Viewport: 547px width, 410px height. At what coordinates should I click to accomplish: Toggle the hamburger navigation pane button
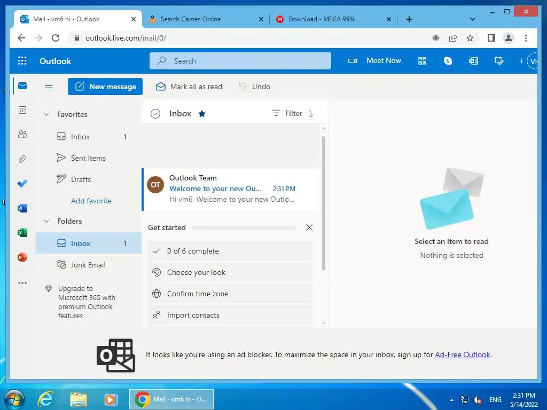[49, 88]
